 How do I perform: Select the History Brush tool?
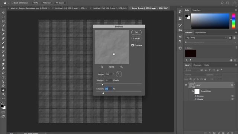pos(3,51)
